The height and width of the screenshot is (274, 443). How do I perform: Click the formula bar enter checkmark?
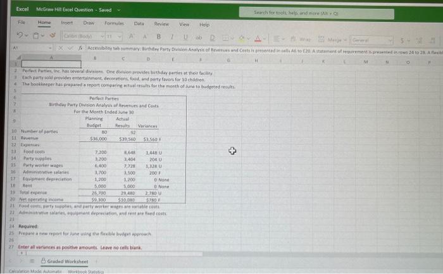(x=70, y=48)
